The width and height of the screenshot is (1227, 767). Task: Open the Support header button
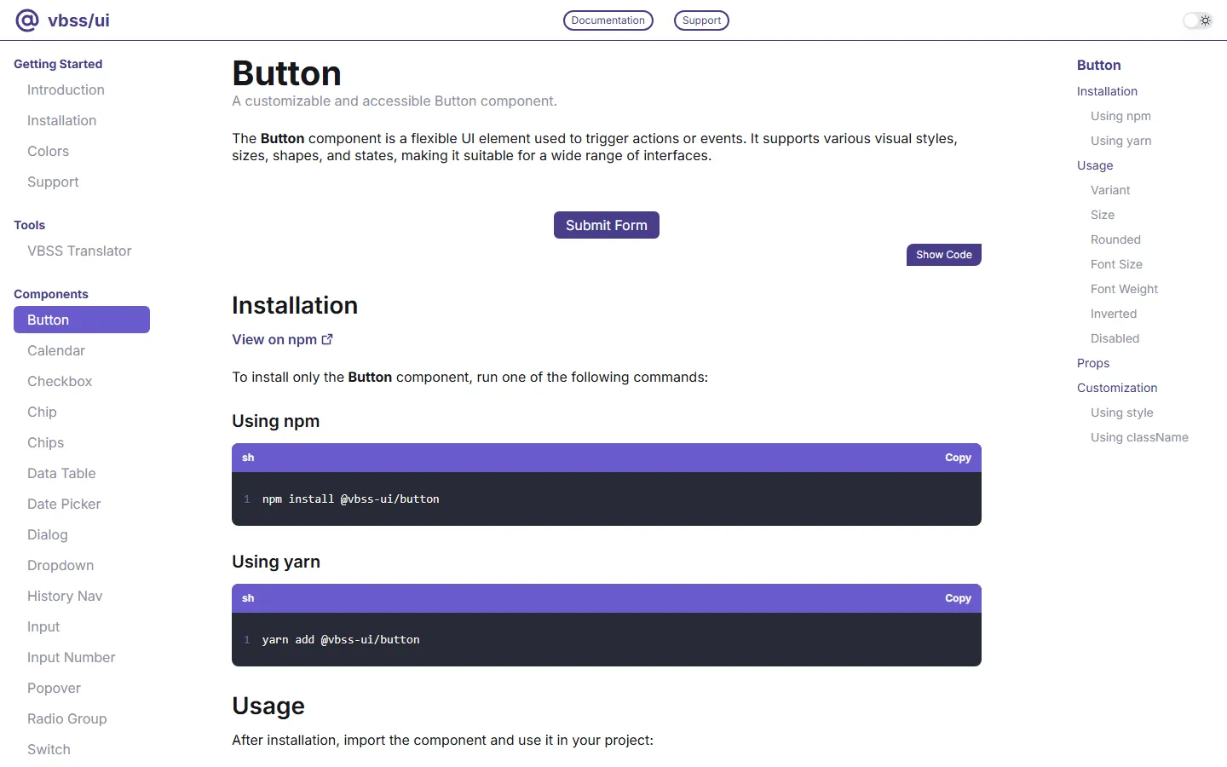click(701, 20)
